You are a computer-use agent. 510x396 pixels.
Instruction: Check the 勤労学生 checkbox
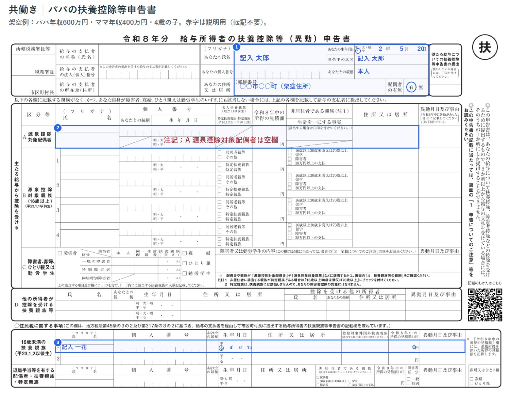[185, 273]
